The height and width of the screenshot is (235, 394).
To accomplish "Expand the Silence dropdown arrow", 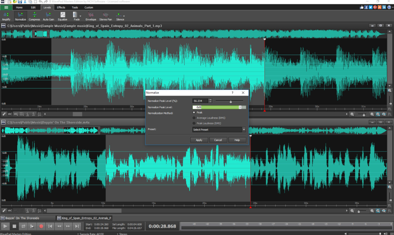I will (x=124, y=16).
